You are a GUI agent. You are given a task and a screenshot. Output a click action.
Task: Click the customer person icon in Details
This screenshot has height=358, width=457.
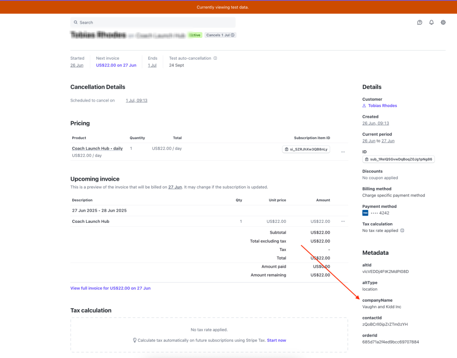pyautogui.click(x=364, y=106)
